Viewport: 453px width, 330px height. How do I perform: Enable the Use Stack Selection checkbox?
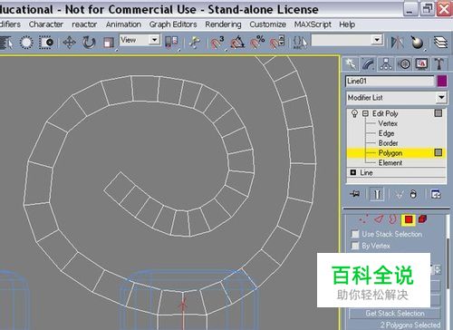click(x=355, y=234)
